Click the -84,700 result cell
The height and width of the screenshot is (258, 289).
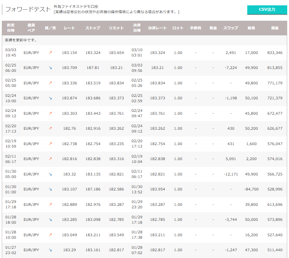252,189
